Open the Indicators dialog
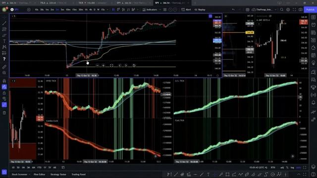This screenshot has height=178, width=317. pos(150,10)
